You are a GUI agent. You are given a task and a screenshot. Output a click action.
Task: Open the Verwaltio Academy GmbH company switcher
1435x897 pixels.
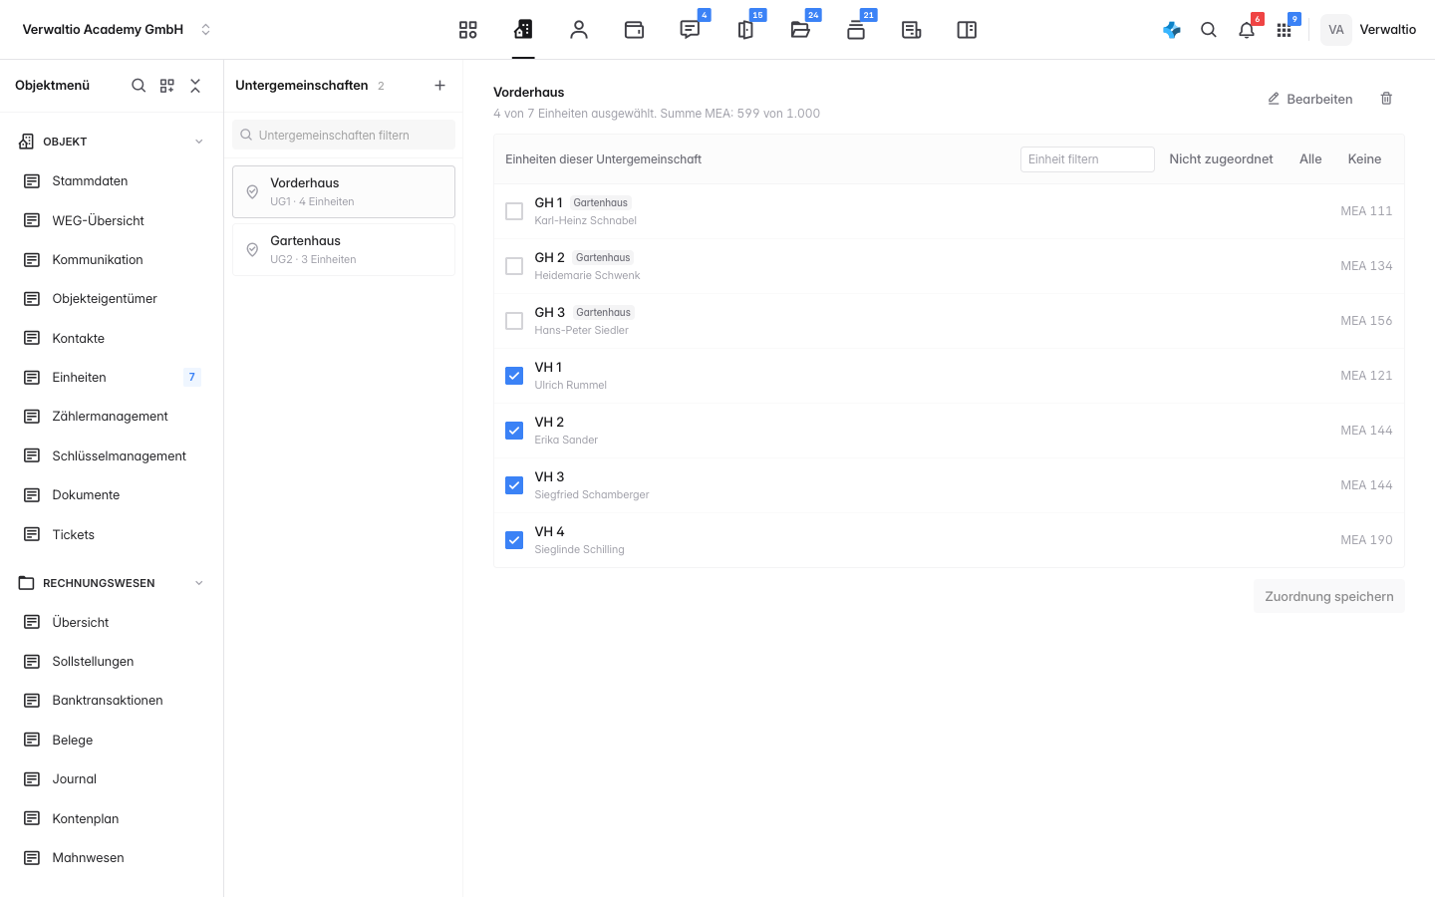tap(118, 30)
